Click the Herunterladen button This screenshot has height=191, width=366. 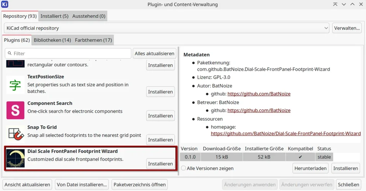click(x=310, y=168)
